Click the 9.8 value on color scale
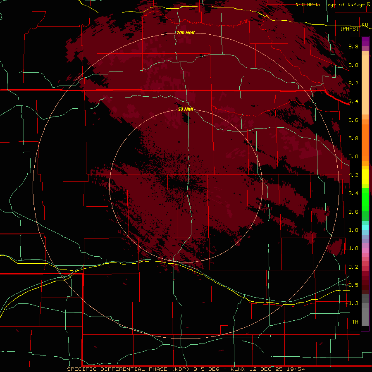 (353, 46)
